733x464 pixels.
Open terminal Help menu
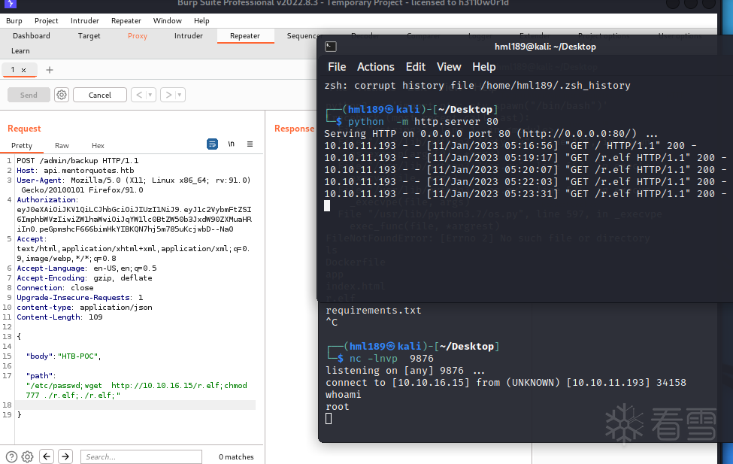pos(483,67)
